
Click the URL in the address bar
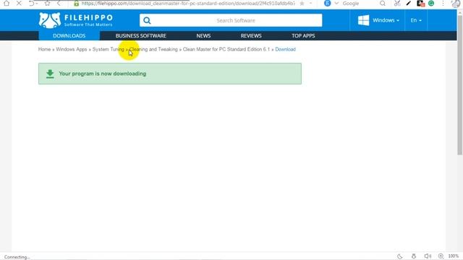click(x=188, y=4)
